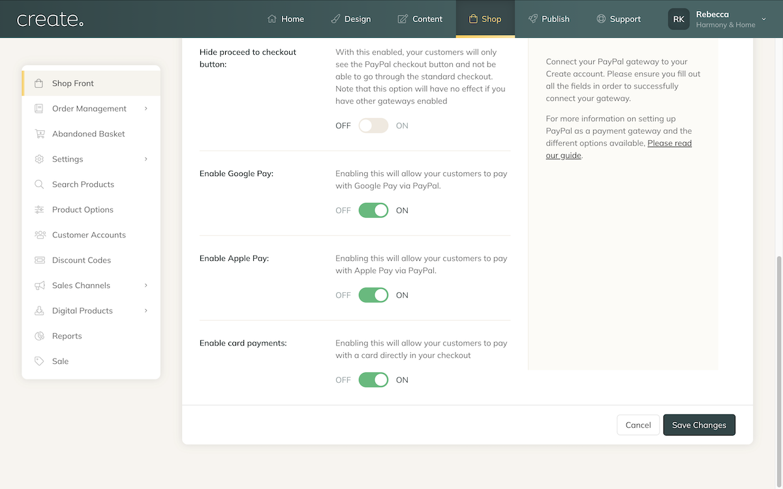Open Product Options in sidebar

click(91, 210)
